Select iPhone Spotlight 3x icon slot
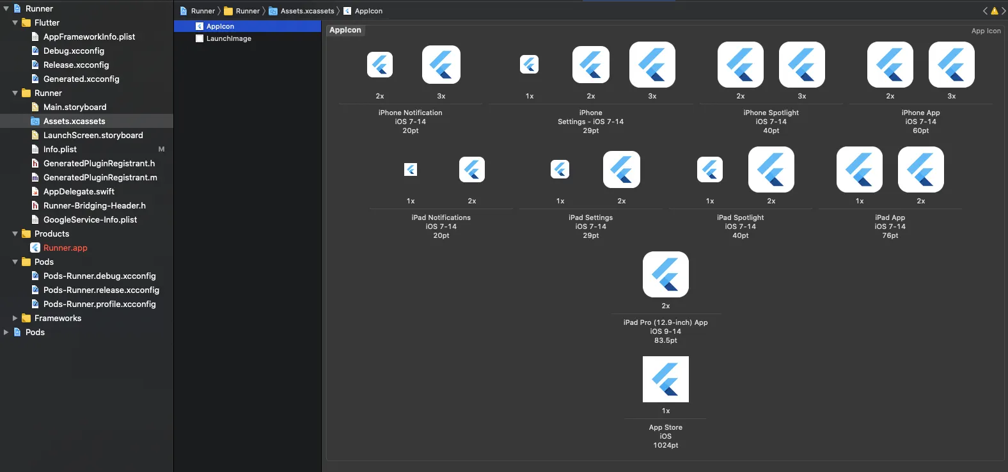Viewport: 1008px width, 472px height. (802, 65)
